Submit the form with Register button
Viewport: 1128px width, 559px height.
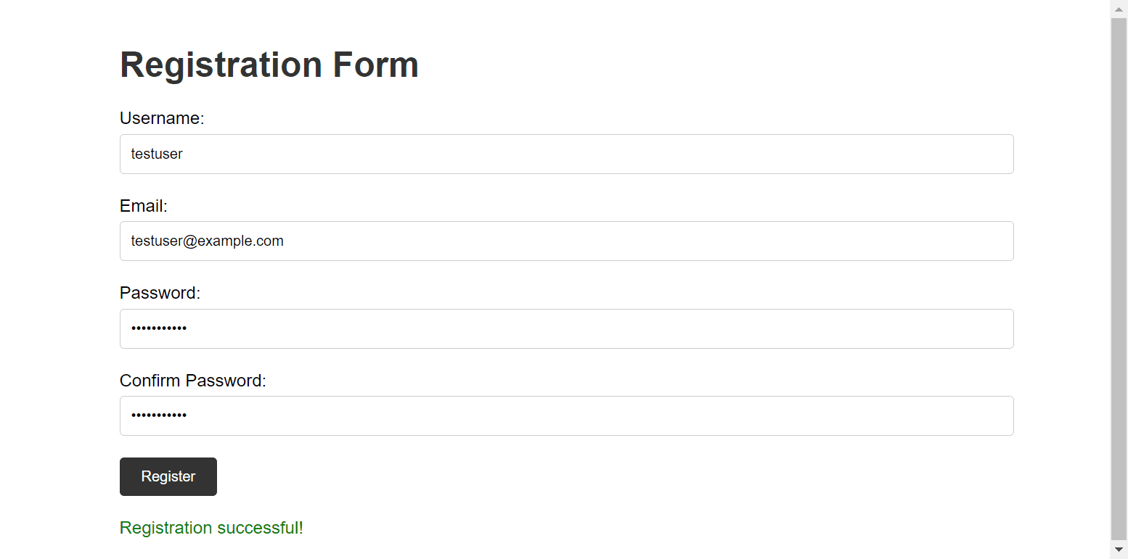pos(168,476)
